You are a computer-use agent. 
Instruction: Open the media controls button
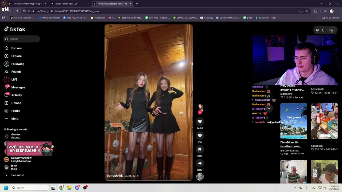pyautogui.click(x=325, y=11)
